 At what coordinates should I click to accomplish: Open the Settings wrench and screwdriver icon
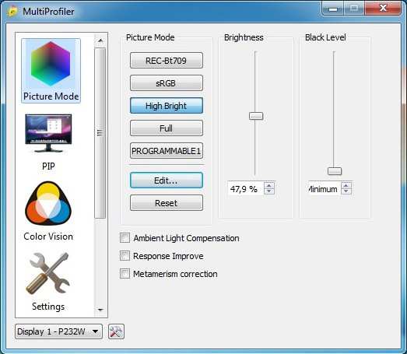(48, 273)
